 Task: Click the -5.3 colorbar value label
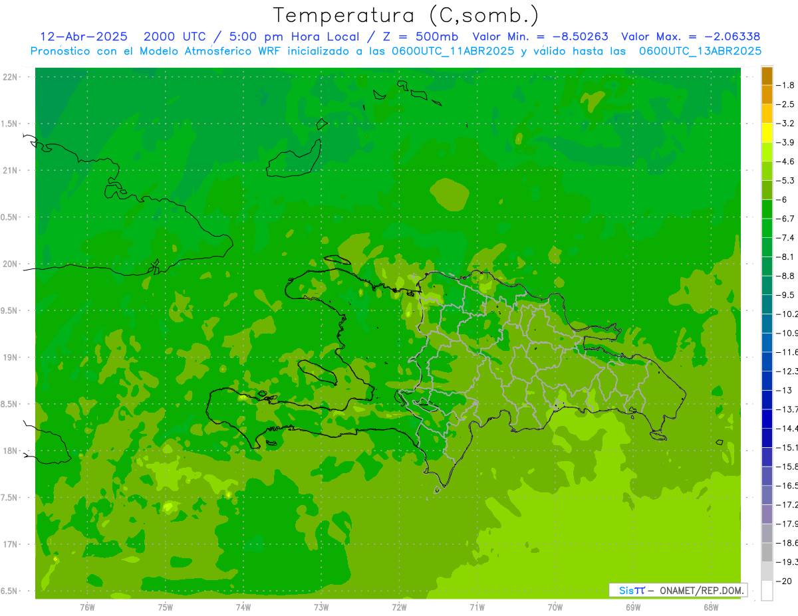(787, 180)
